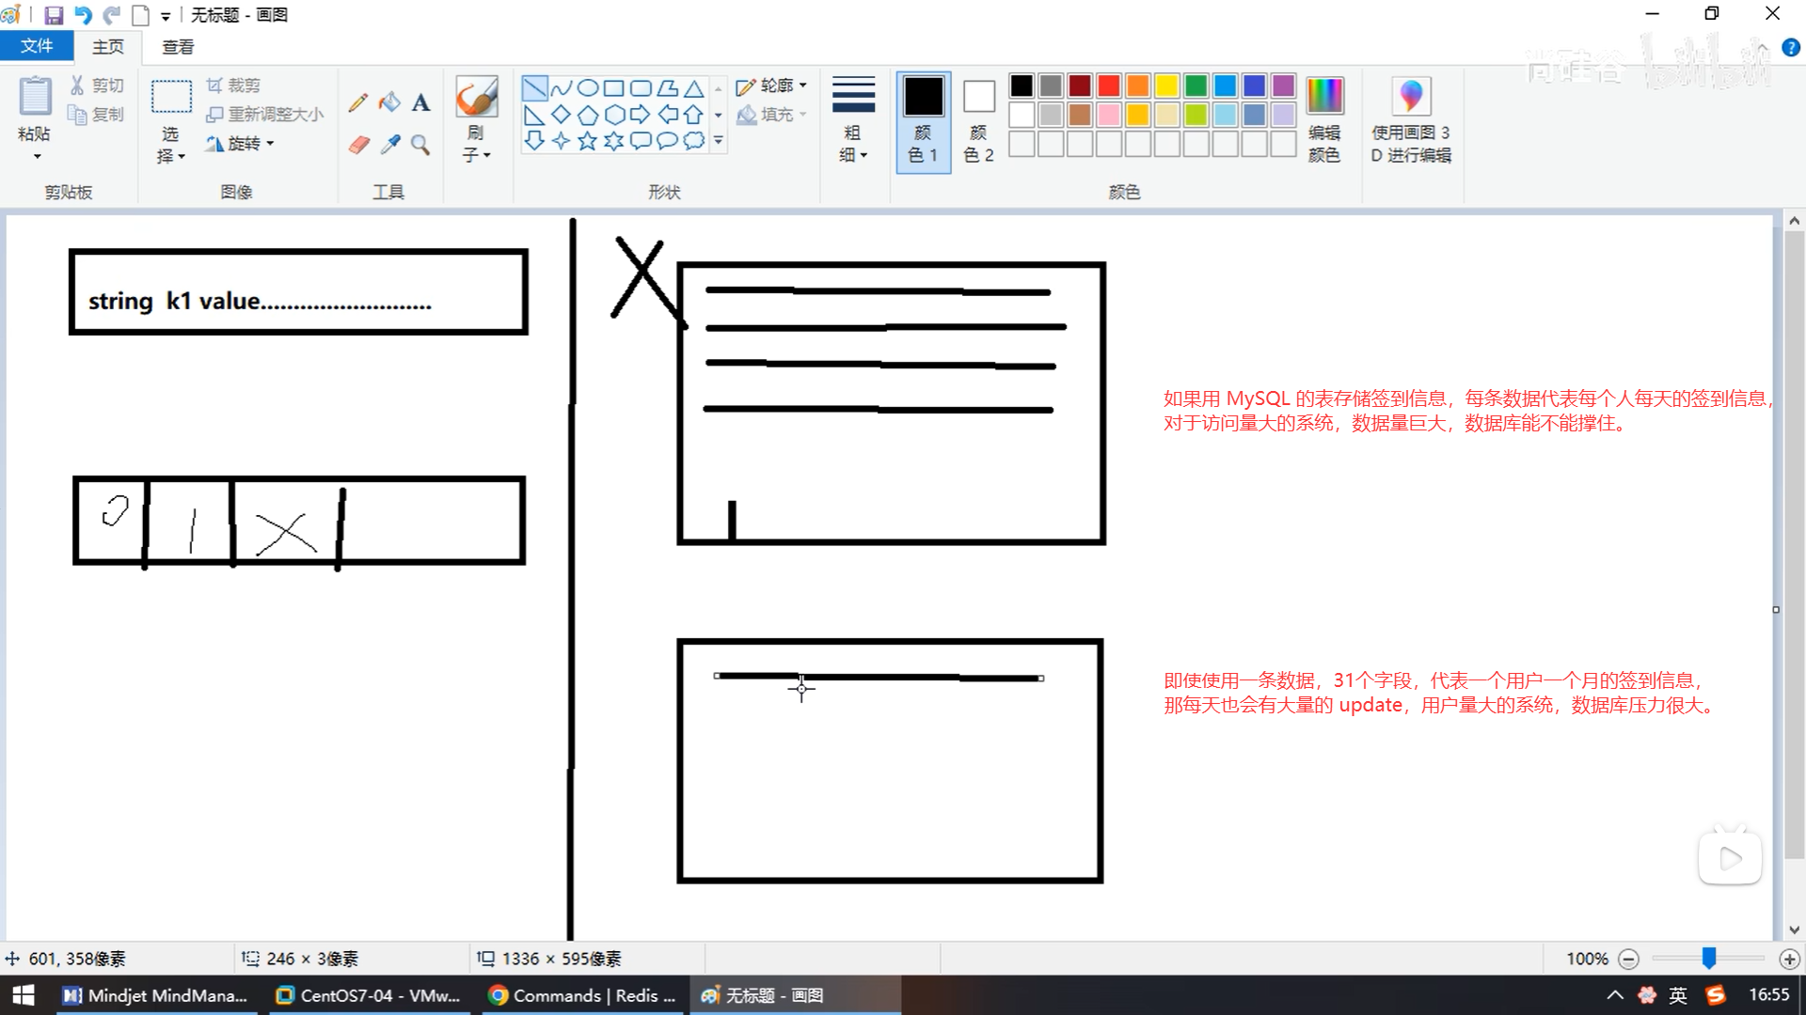Click the zoom in plus button
The image size is (1806, 1015).
[x=1789, y=959]
